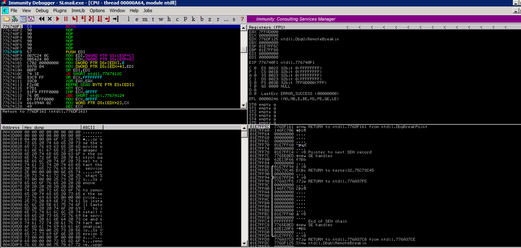
Task: Show Executable modules via 'e' button
Action: (137, 19)
